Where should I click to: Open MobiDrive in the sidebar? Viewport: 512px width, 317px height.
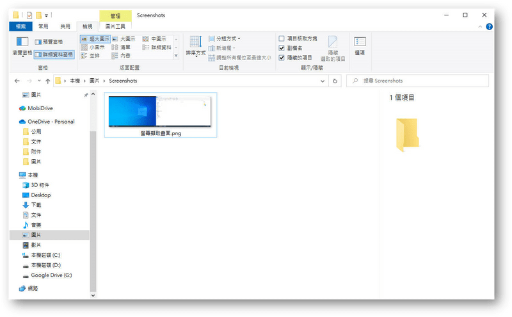point(39,108)
